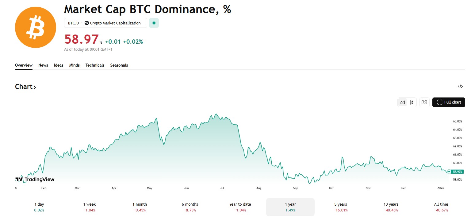Screen dimensions: 471x220
Task: Open the Full chart view
Action: [x=449, y=102]
